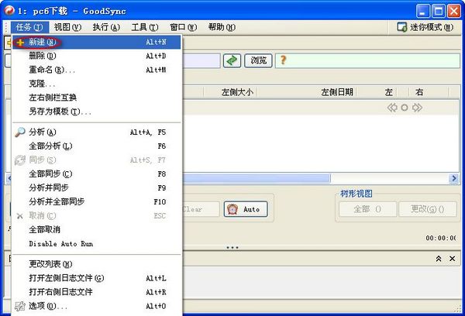Select 全部同步(C) menu entry

pos(96,173)
